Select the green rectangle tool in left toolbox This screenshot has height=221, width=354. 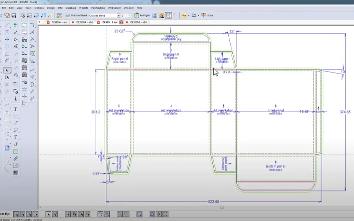(15, 151)
